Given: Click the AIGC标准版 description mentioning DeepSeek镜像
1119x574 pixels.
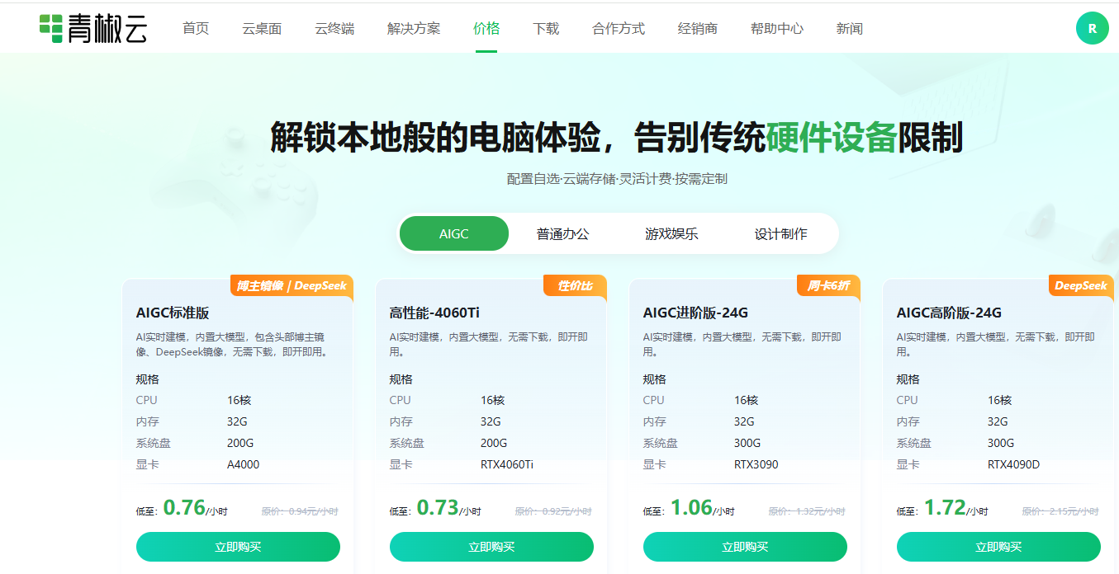Looking at the screenshot, I should pyautogui.click(x=232, y=345).
